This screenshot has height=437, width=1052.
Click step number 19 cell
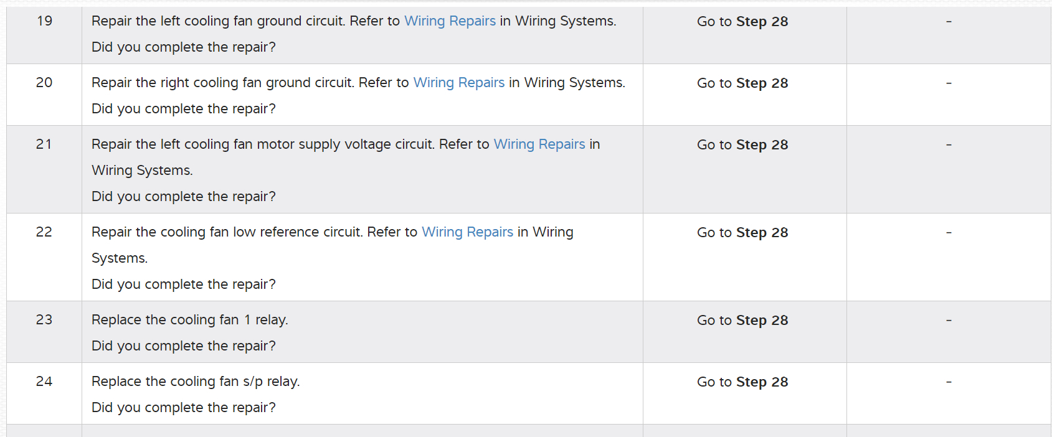tap(44, 21)
